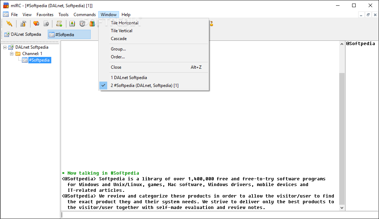The image size is (379, 219).
Task: Click the Channel folder icon in the treebar
Action: (x=18, y=54)
